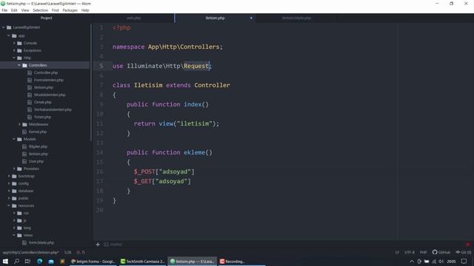Open the Controller.php file icon in Controllers
Screen dimensions: 474x266
(30, 72)
